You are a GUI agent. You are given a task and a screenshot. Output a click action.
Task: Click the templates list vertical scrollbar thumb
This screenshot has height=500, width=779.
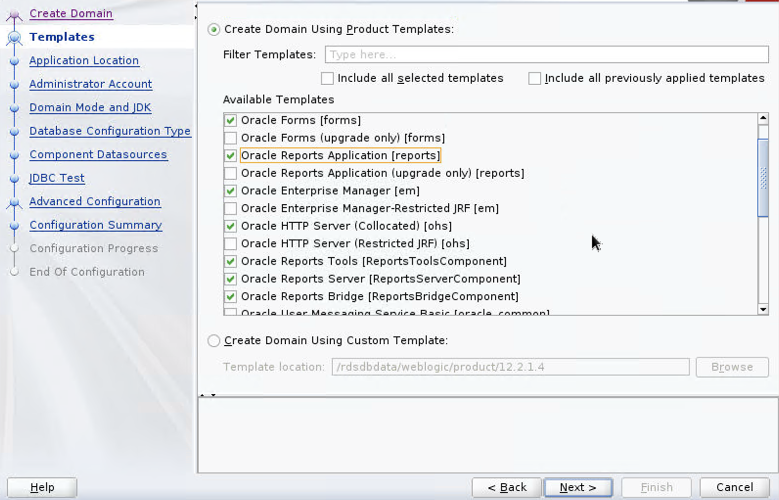pos(763,177)
